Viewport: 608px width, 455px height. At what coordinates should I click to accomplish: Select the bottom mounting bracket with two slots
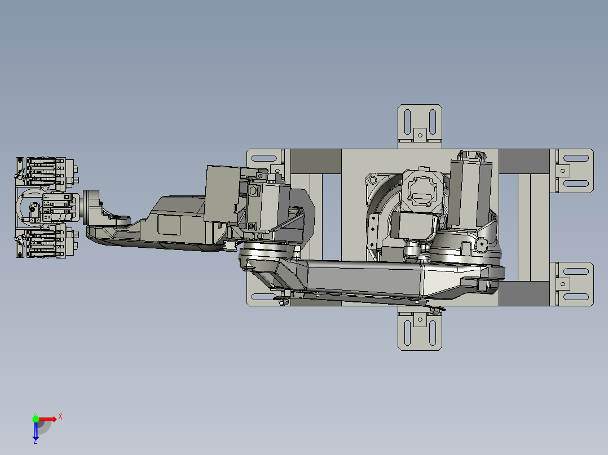(420, 328)
